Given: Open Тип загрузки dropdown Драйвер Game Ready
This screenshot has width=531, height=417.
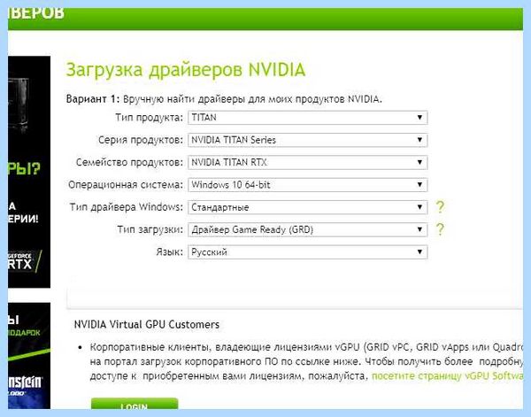Looking at the screenshot, I should (307, 229).
